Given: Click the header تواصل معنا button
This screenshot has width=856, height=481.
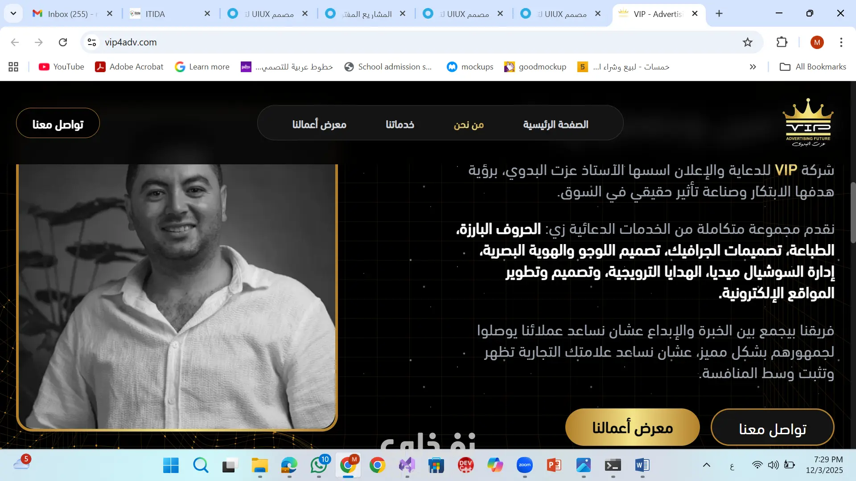Looking at the screenshot, I should [58, 124].
